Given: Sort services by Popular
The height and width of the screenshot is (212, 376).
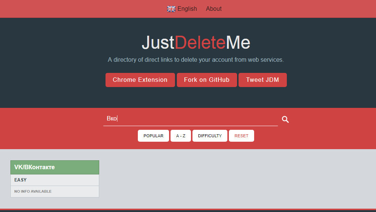Looking at the screenshot, I should click(153, 136).
